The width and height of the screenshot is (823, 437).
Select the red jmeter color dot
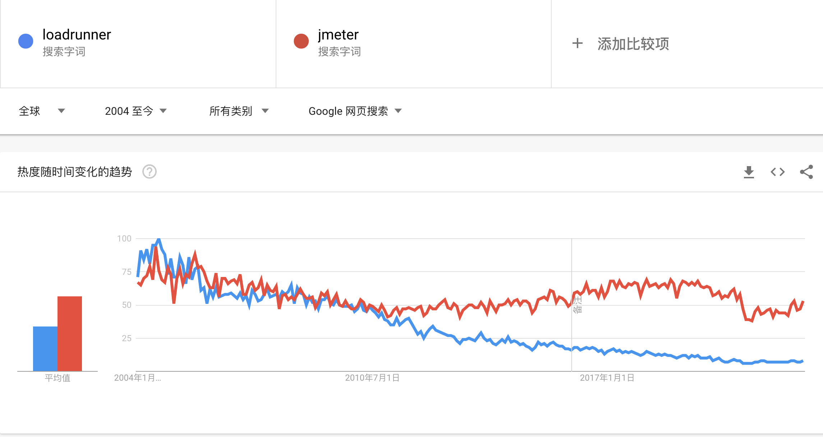pyautogui.click(x=301, y=41)
